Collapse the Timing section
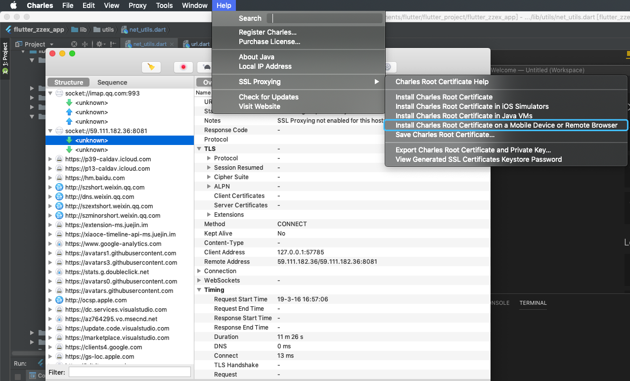This screenshot has height=381, width=630. 199,290
